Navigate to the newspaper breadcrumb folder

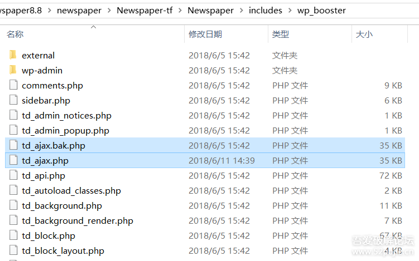(79, 11)
